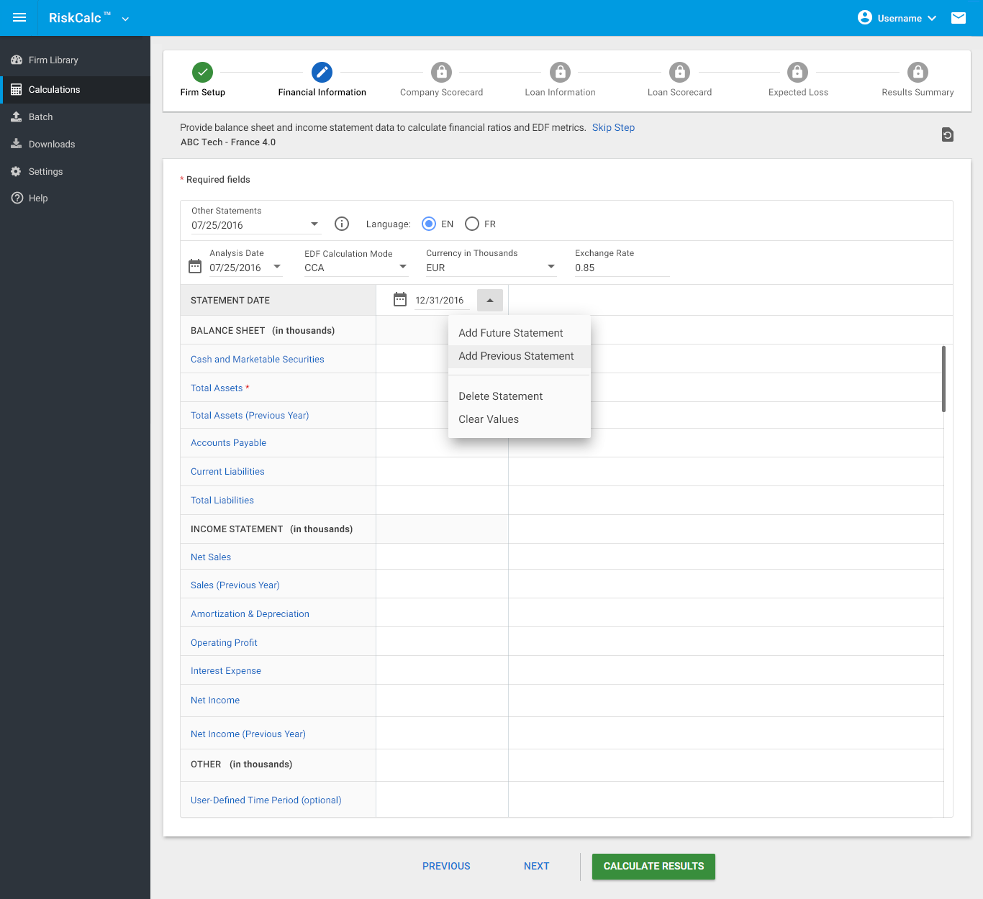
Task: Open the Currency in Thousands dropdown
Action: [491, 267]
